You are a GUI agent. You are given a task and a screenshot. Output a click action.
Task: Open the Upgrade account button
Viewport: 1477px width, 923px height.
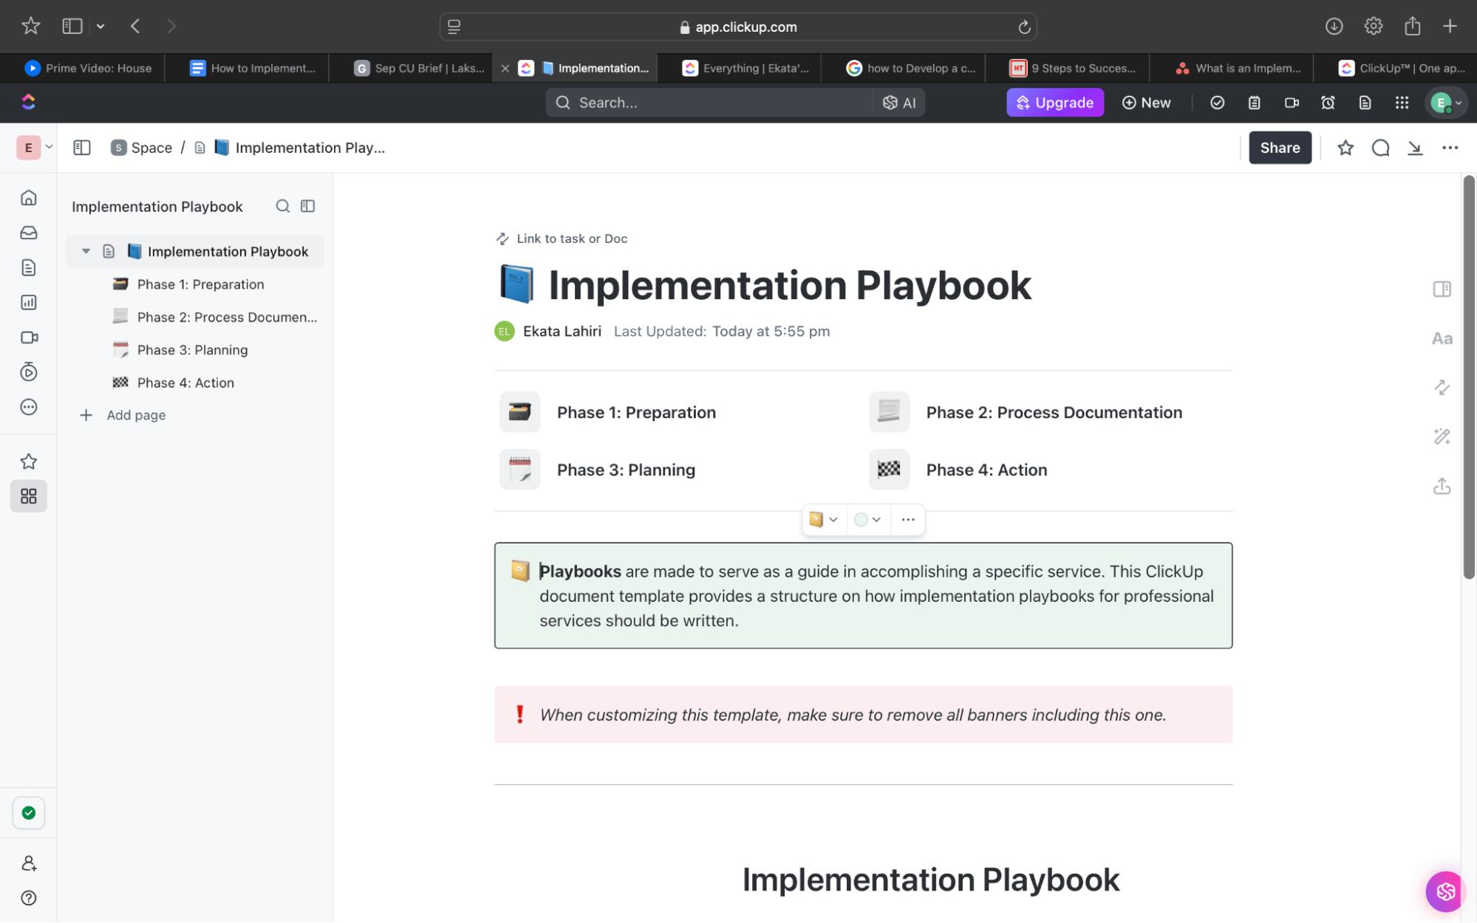coord(1054,103)
